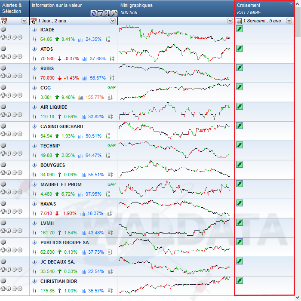The image size is (301, 301).
Task: Click the volume bars icon for TECHNIP
Action: pos(81,156)
